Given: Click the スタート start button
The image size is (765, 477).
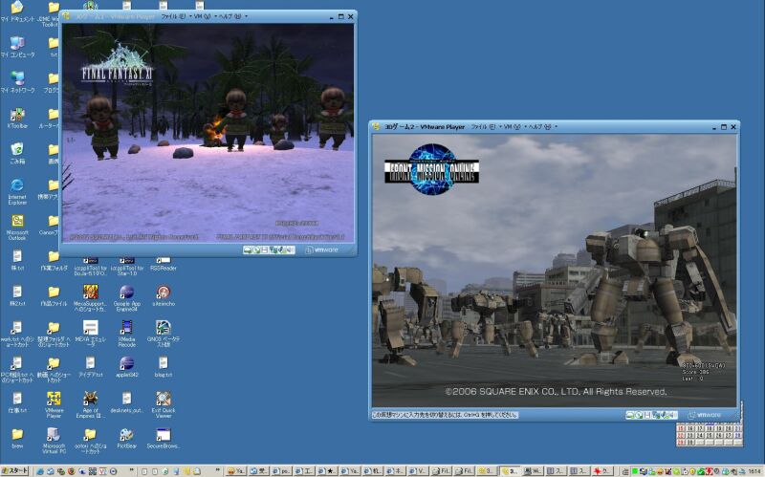Looking at the screenshot, I should tap(14, 471).
